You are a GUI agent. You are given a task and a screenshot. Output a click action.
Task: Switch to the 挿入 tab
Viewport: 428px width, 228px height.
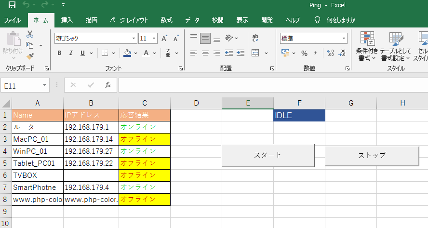point(67,20)
